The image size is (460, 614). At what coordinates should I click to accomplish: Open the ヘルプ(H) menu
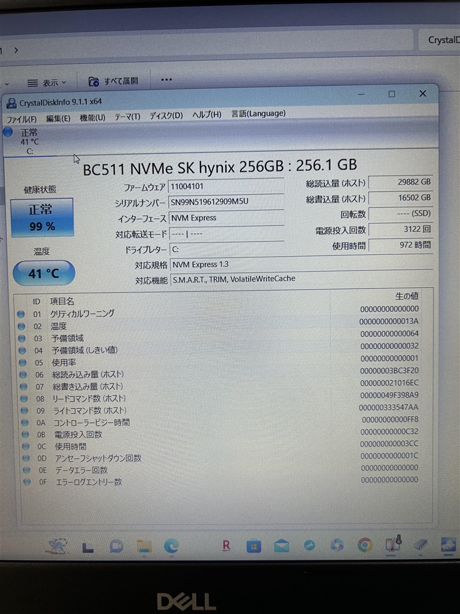tap(207, 115)
